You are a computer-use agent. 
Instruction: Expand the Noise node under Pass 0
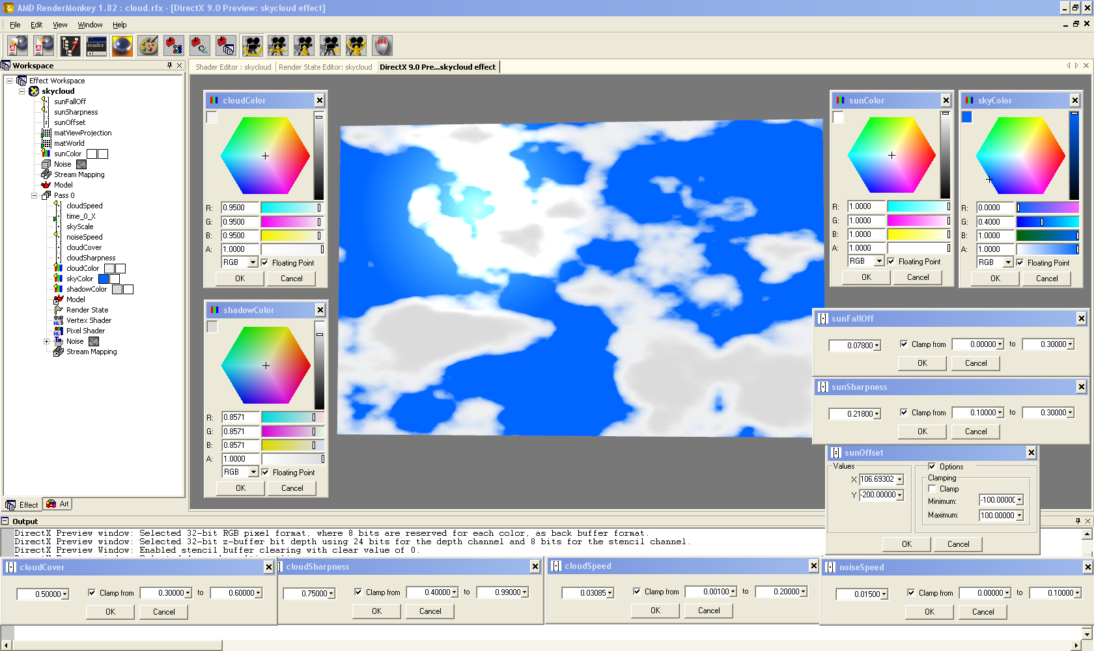pos(46,341)
